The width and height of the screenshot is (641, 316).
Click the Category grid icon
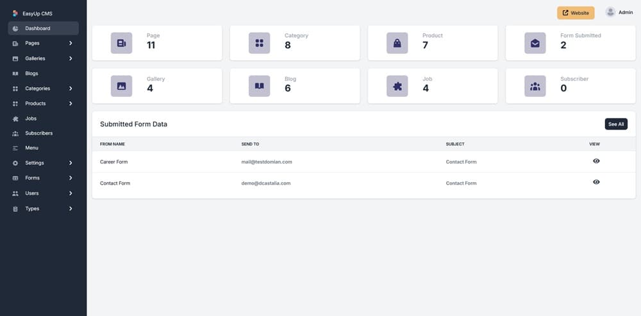[x=259, y=43]
